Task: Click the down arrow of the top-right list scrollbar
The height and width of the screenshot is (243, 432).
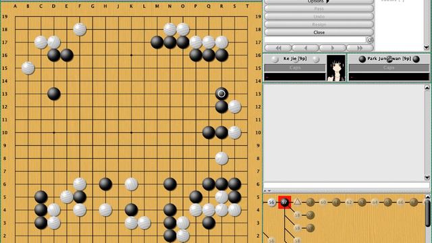Action: (x=426, y=47)
